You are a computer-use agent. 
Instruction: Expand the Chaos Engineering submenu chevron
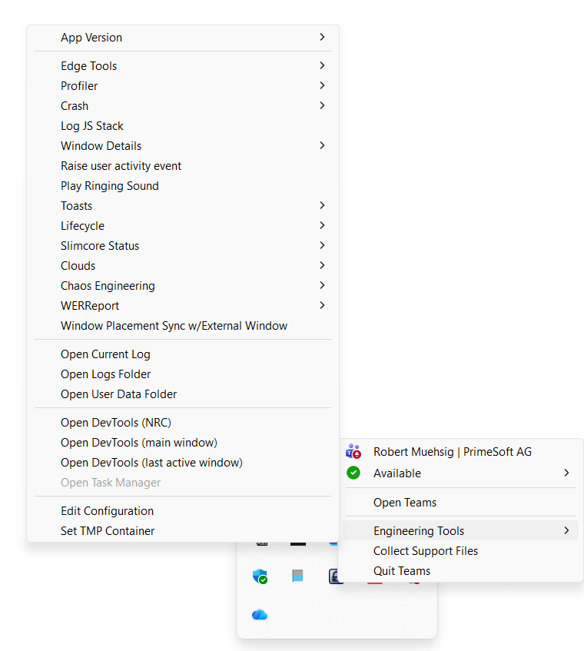[x=322, y=286]
